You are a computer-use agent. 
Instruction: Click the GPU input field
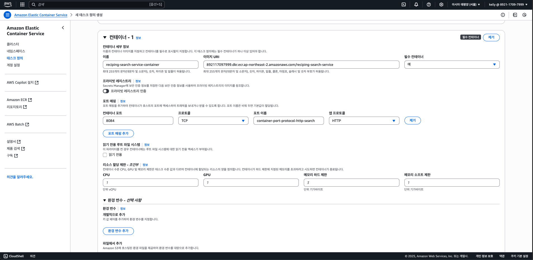click(251, 182)
